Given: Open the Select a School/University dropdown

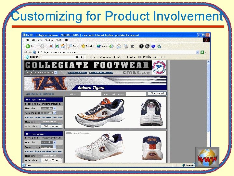Looking at the screenshot, I should pos(41,73).
